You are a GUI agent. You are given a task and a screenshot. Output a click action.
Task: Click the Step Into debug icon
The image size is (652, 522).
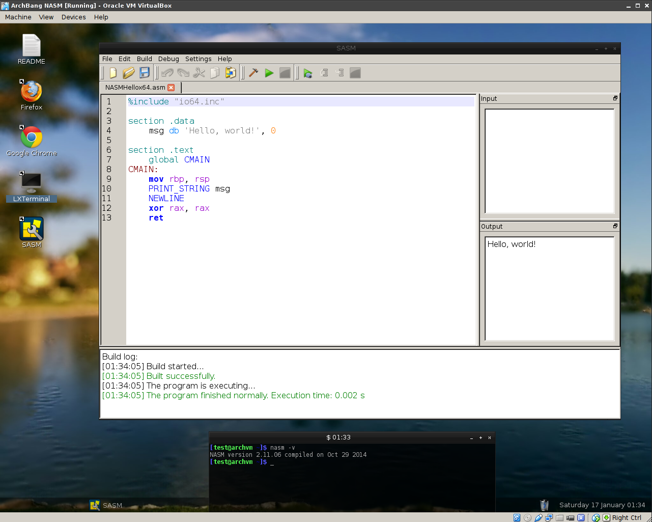tap(340, 73)
